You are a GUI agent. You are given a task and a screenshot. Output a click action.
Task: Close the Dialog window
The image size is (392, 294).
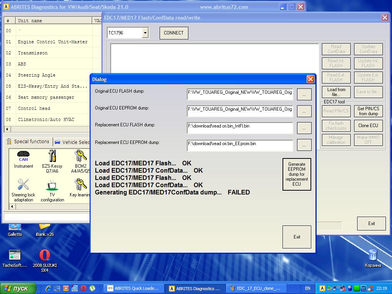[x=310, y=79]
